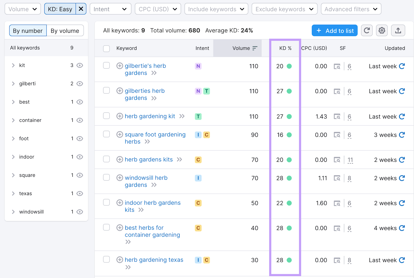Image resolution: width=414 pixels, height=278 pixels.
Task: Add "herb gardening kit" with the plus icon
Action: click(x=120, y=116)
